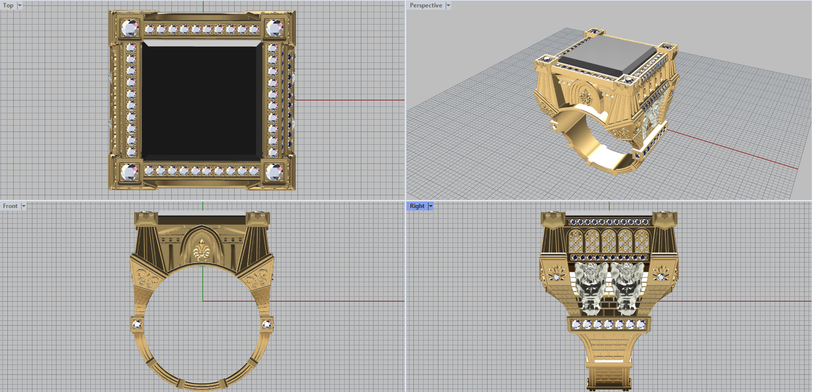813x392 pixels.
Task: Pick the top-right corner diamond in Top view
Action: 275,28
